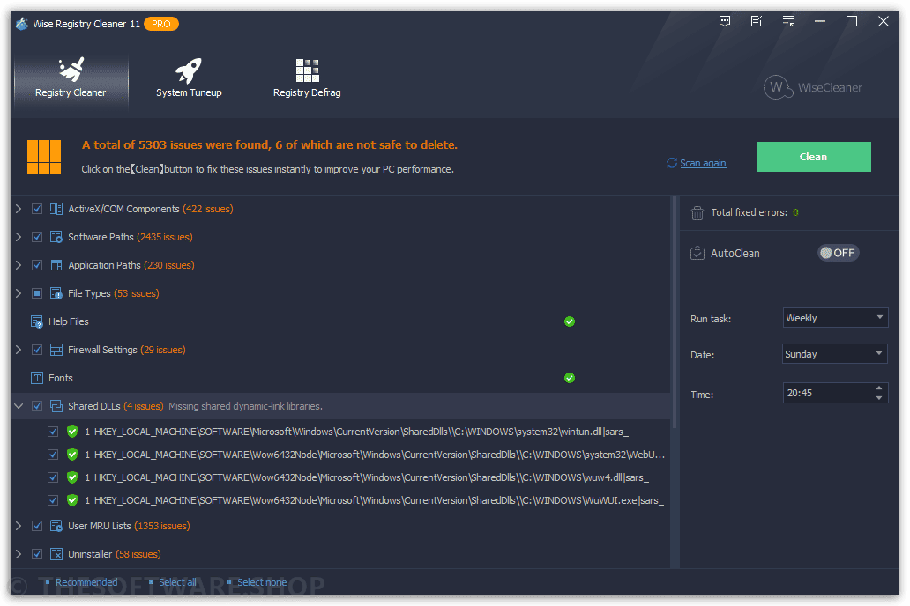Increase time with the up spinner arrow
This screenshot has width=910, height=606.
(879, 388)
